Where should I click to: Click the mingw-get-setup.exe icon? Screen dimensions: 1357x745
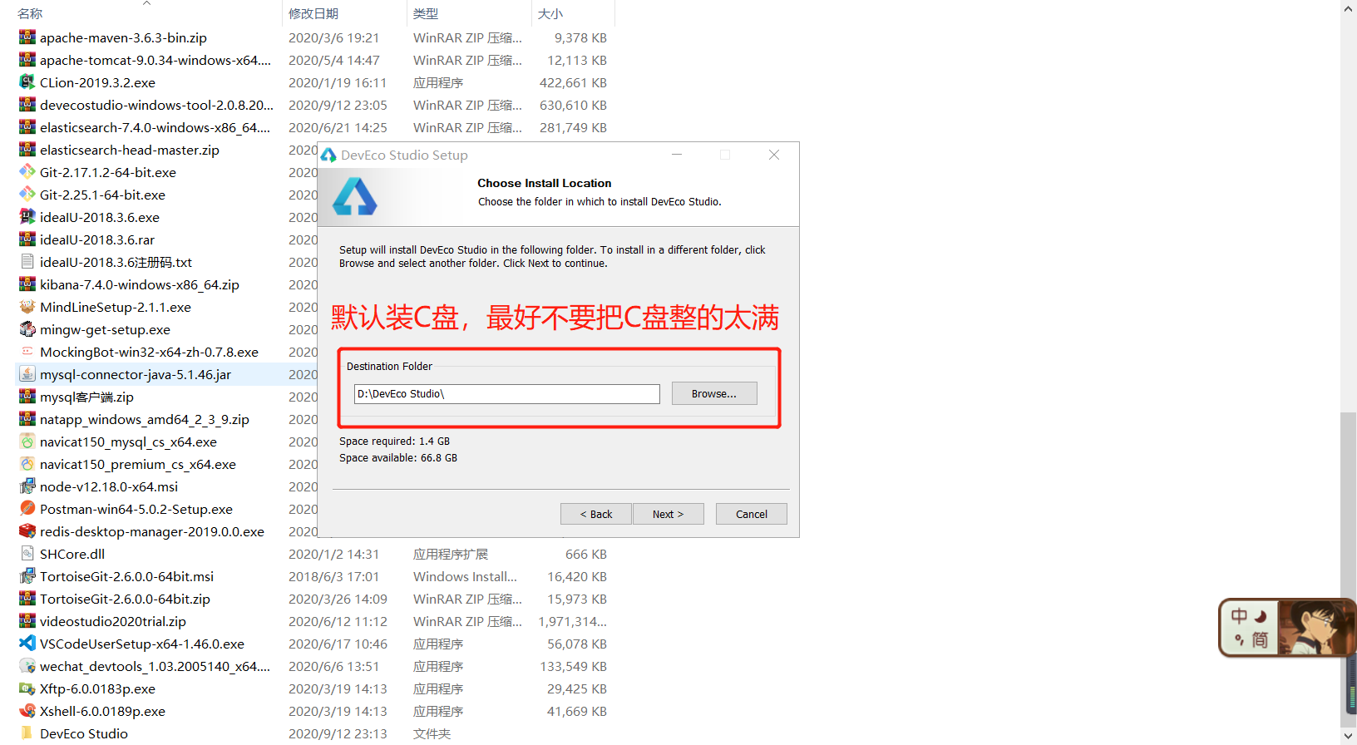click(x=27, y=329)
